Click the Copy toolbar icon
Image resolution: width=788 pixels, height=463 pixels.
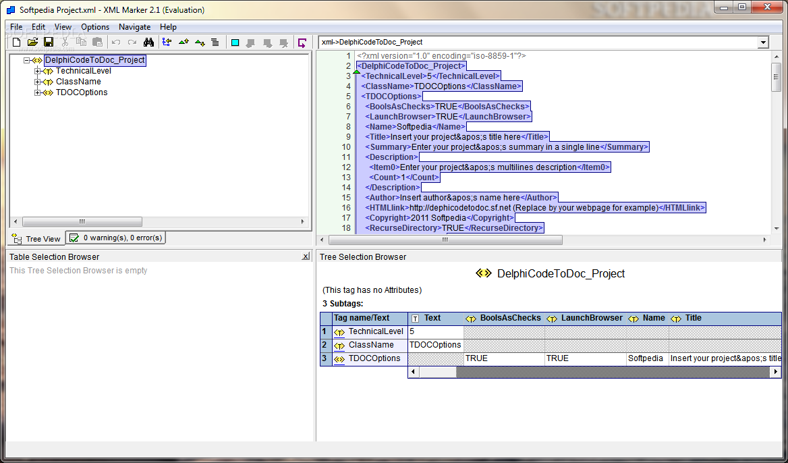(x=81, y=43)
